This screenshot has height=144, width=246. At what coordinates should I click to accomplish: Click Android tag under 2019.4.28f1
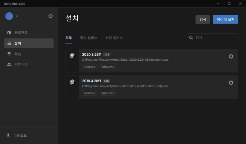pyautogui.click(x=90, y=93)
